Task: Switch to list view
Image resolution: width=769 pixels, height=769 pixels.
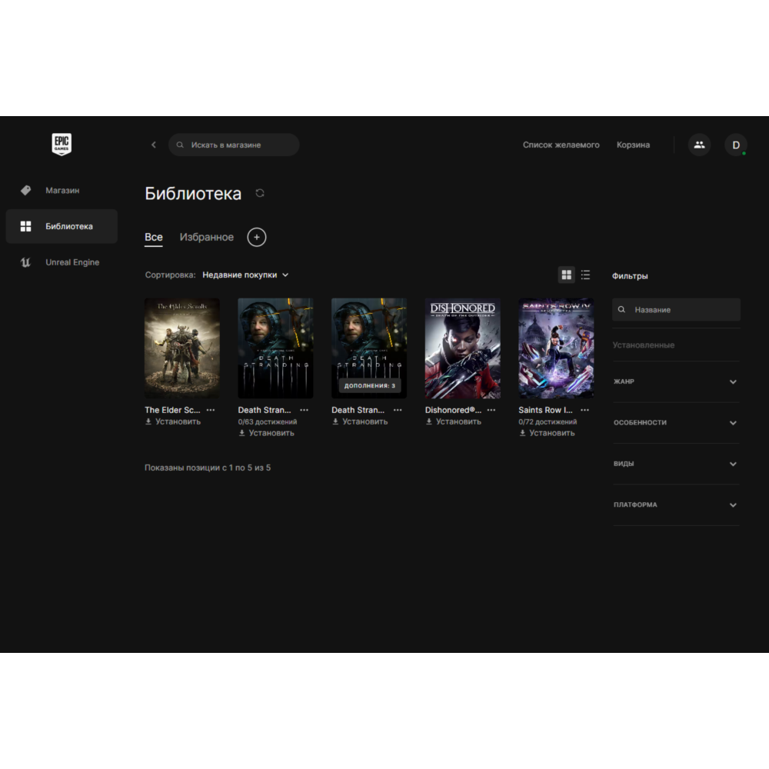Action: pyautogui.click(x=585, y=275)
